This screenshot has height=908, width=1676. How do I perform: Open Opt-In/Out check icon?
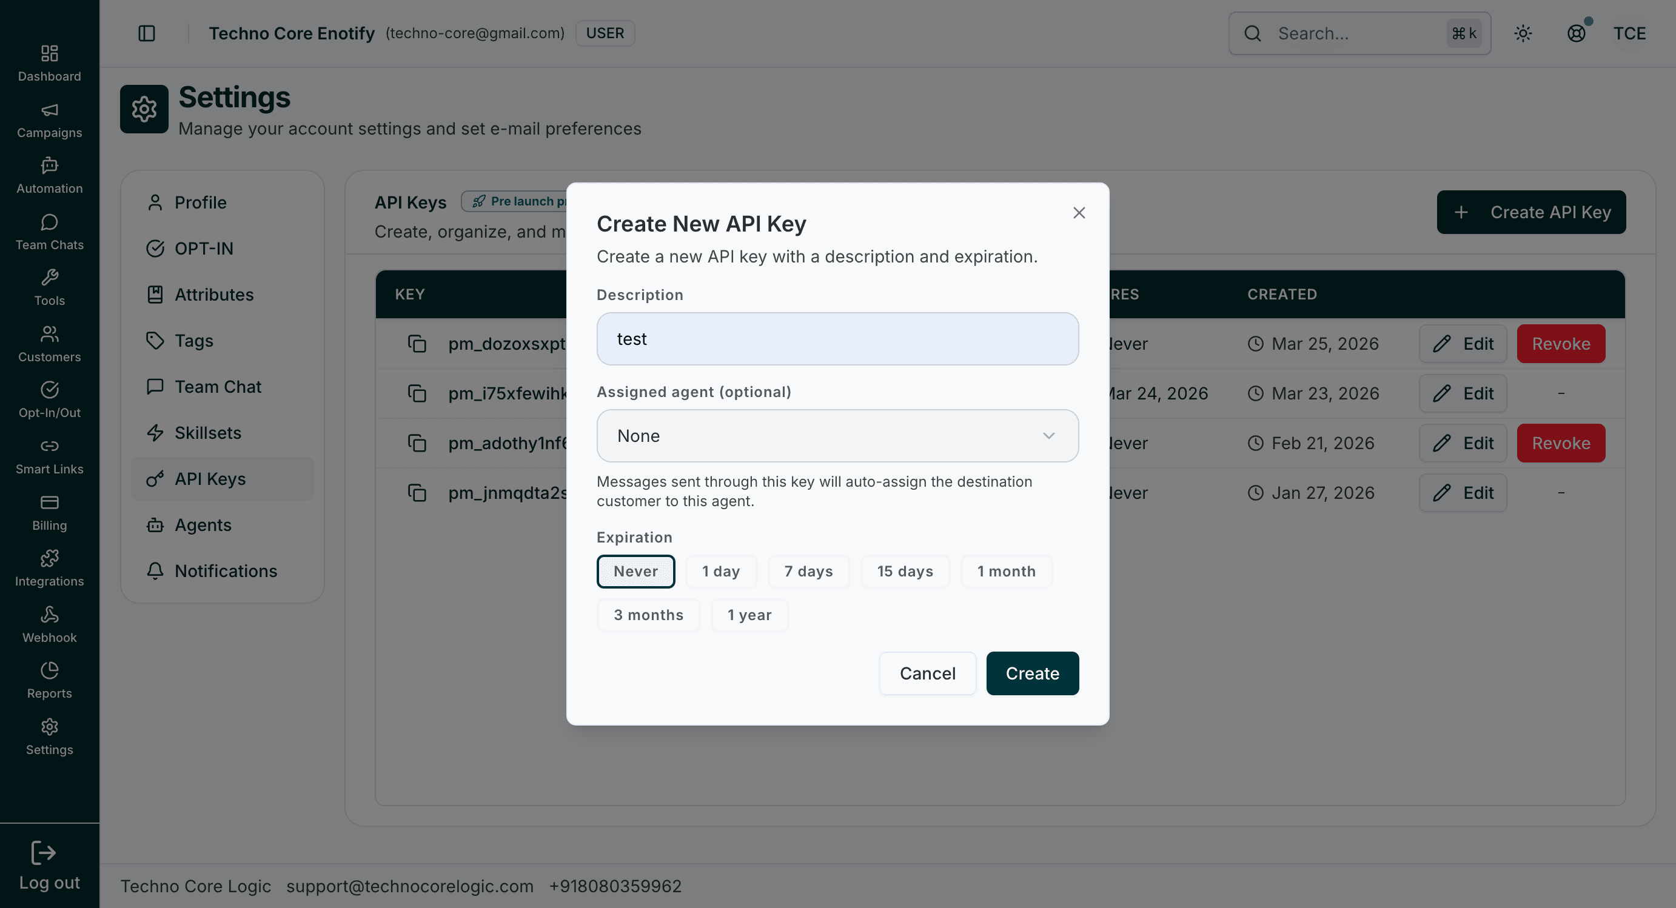tap(50, 390)
